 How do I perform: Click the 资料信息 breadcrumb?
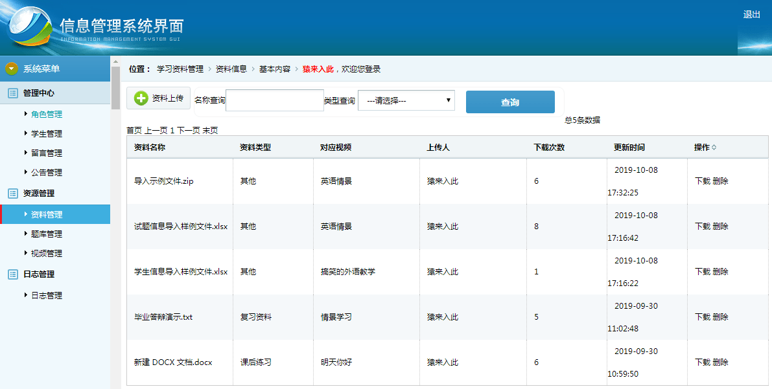tap(231, 69)
